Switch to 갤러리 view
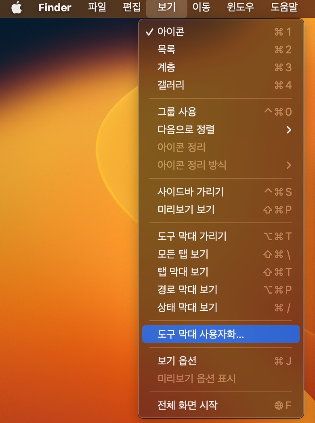The width and height of the screenshot is (315, 423). (x=220, y=85)
